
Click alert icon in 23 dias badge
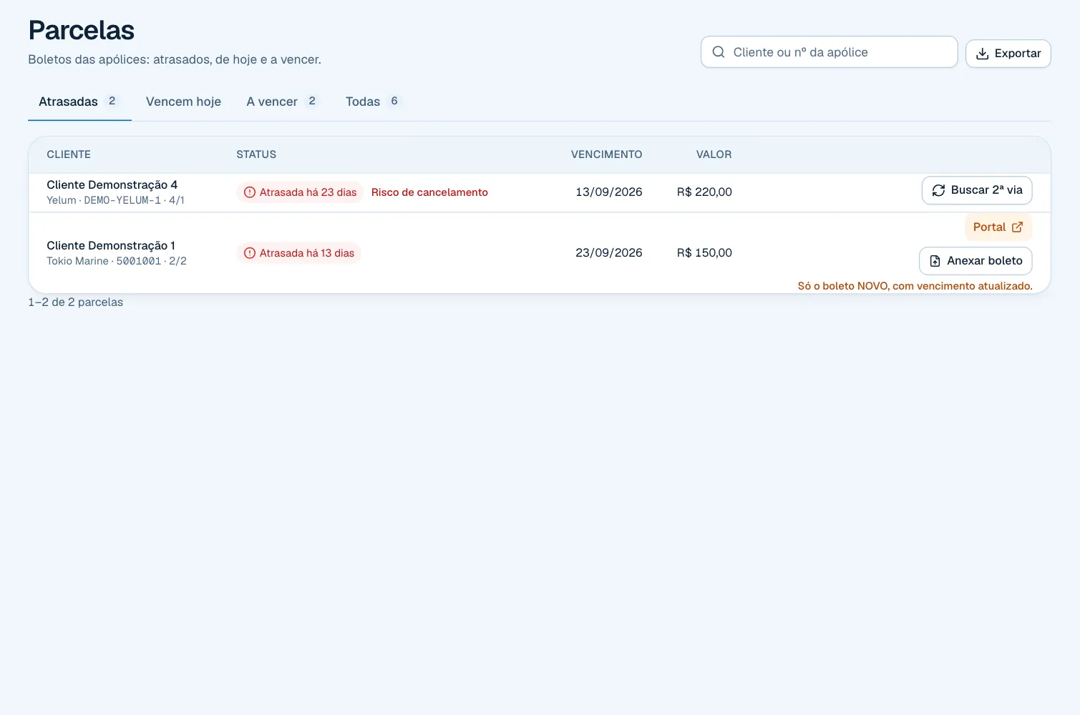click(250, 192)
